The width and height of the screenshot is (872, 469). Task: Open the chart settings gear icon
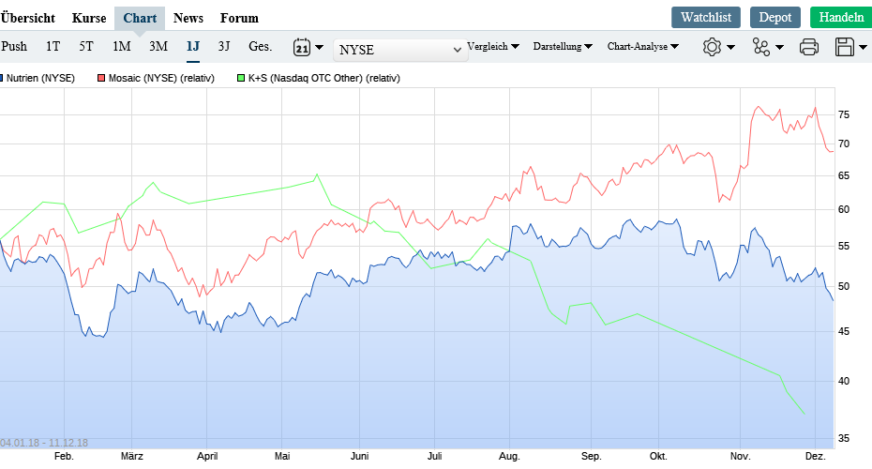[x=712, y=47]
